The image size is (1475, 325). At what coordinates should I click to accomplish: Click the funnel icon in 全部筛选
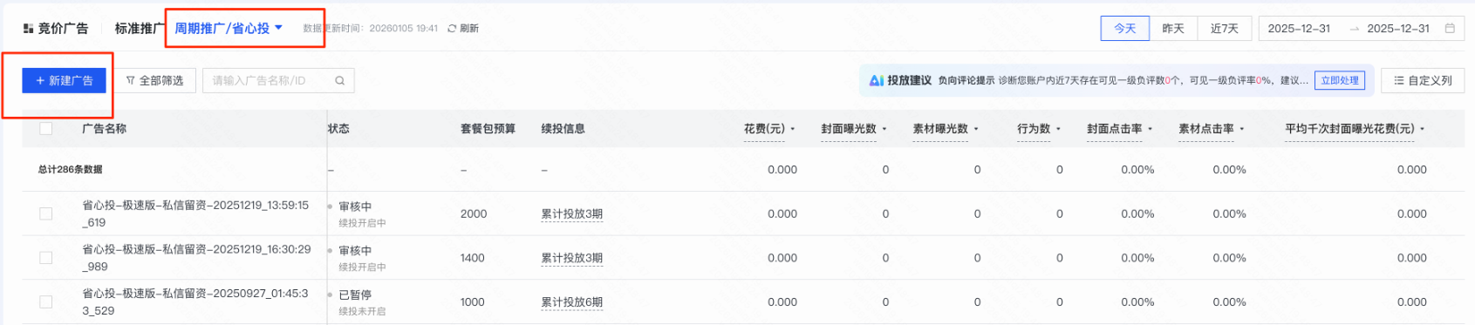131,81
